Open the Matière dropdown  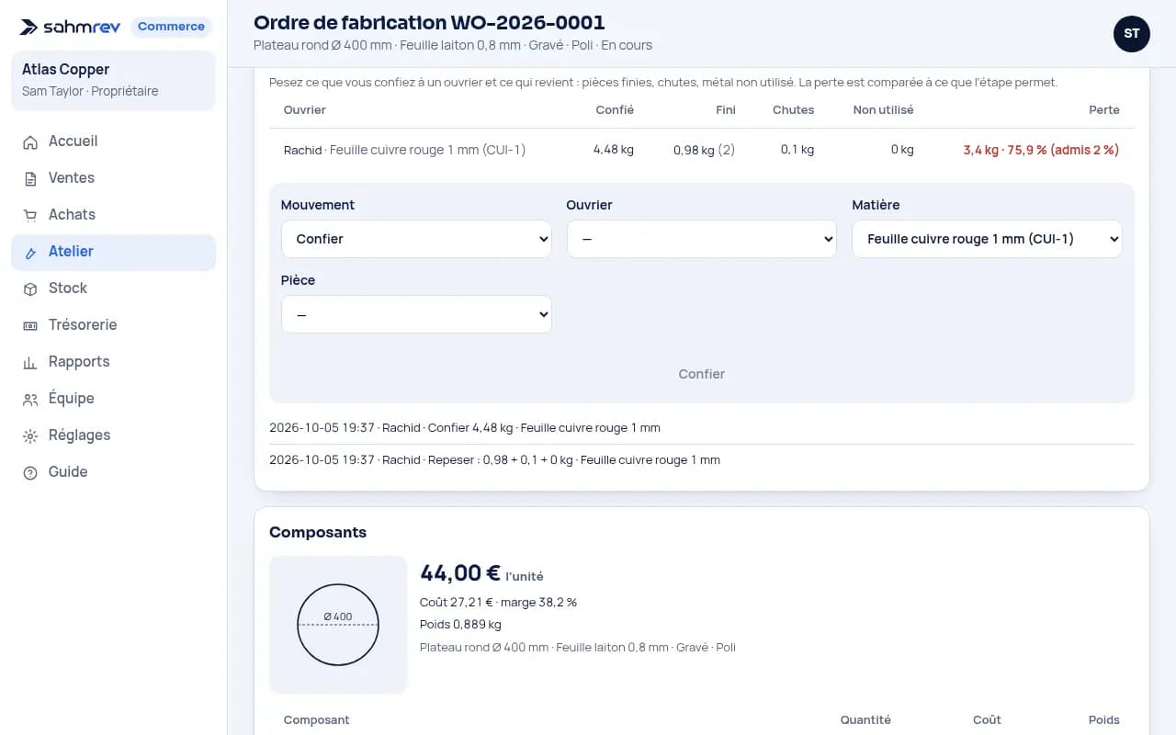(x=988, y=239)
